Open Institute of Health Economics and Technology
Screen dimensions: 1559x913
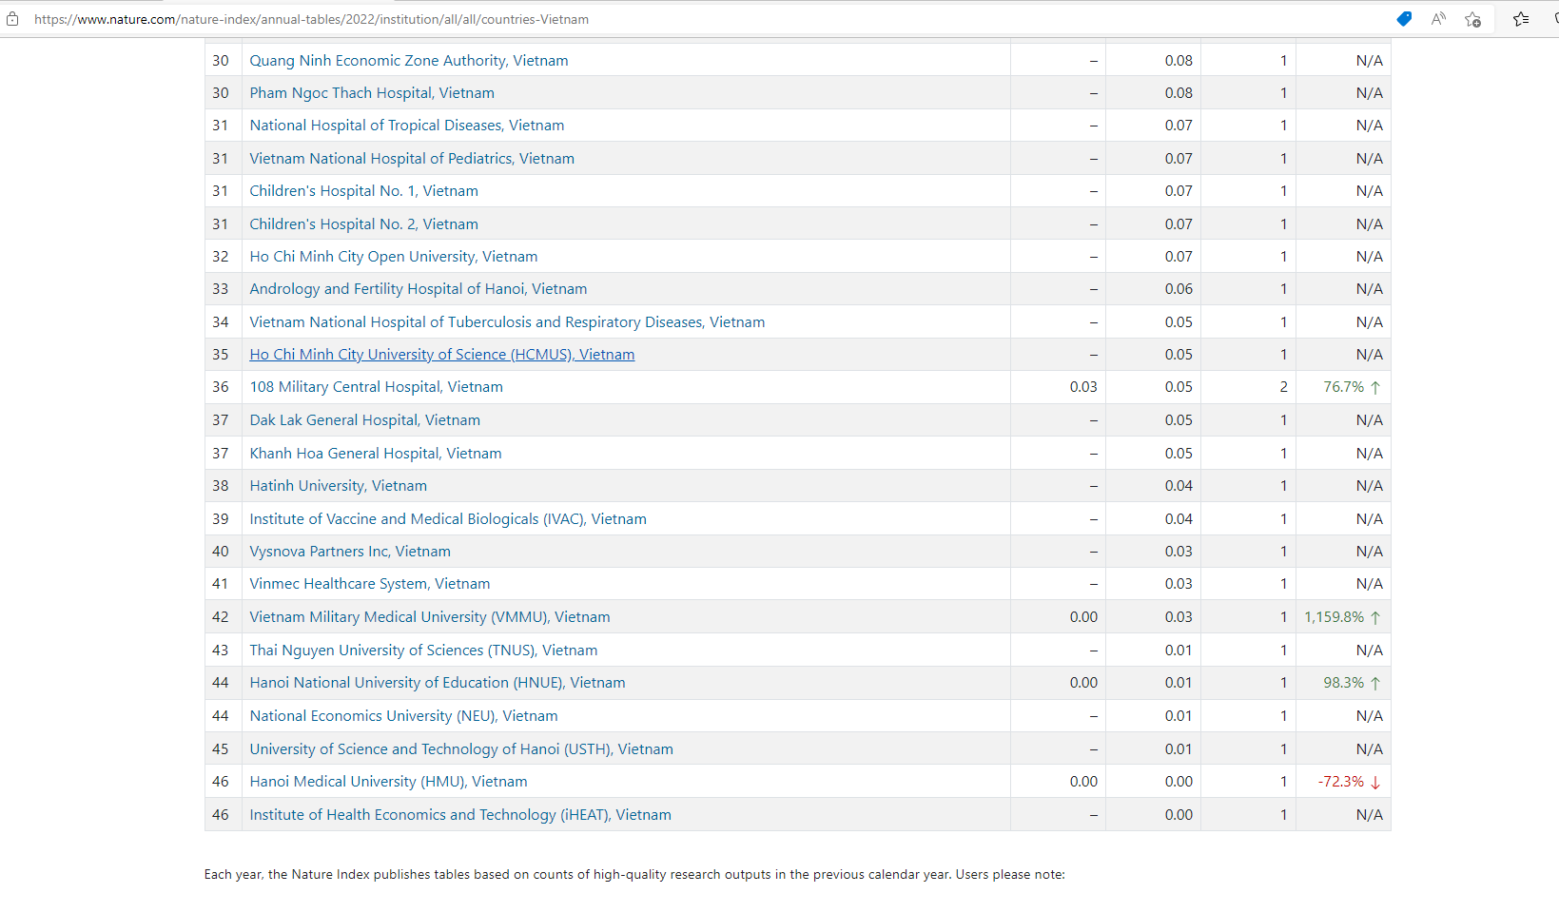coord(459,815)
